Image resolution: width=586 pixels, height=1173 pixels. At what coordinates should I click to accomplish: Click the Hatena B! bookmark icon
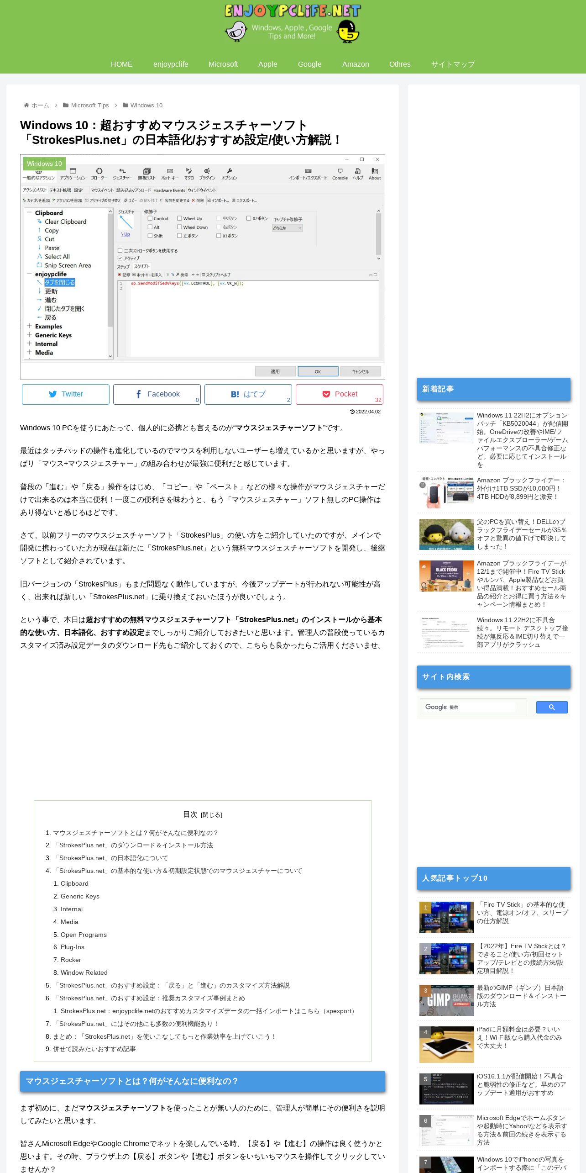(x=235, y=394)
